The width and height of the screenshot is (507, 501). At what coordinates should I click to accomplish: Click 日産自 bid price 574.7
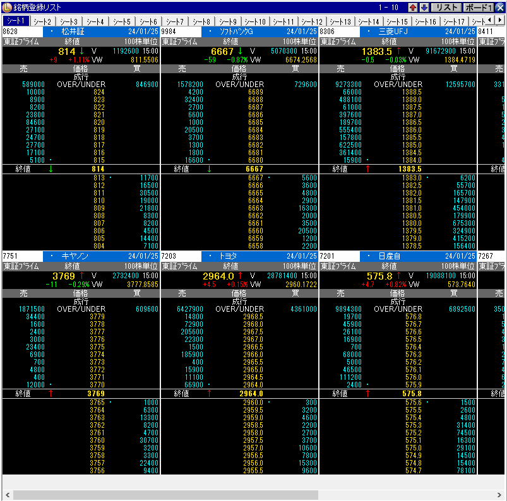pyautogui.click(x=414, y=471)
